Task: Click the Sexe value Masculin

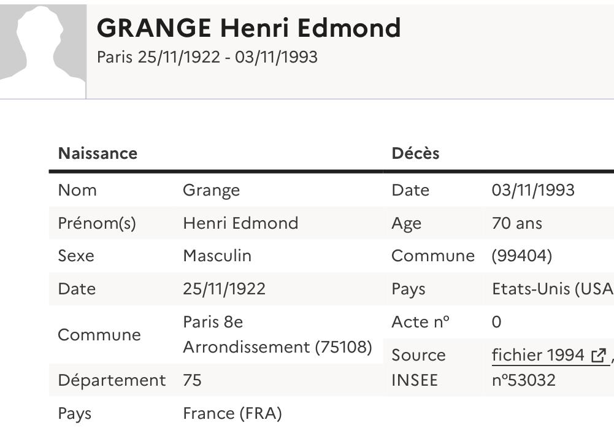Action: tap(217, 256)
